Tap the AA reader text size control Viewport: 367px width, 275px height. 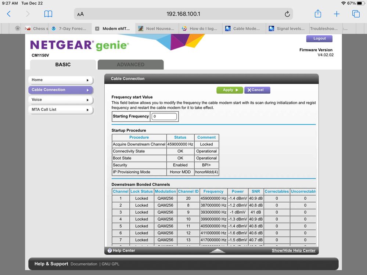80,14
